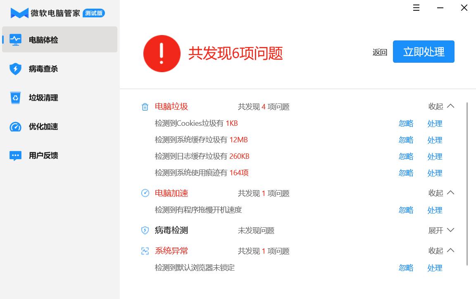This screenshot has width=476, height=299.
Task: Click 忽略 for the Cookies垃圾 item
Action: coord(406,123)
